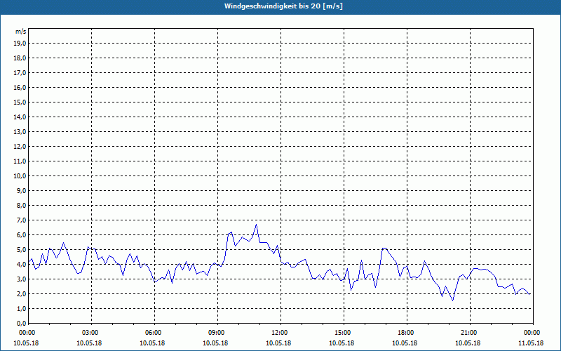
Task: Choose the "18:00" time label
Action: click(x=407, y=333)
